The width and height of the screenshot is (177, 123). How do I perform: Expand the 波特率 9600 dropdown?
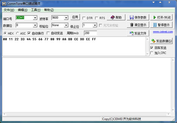coord(66,18)
